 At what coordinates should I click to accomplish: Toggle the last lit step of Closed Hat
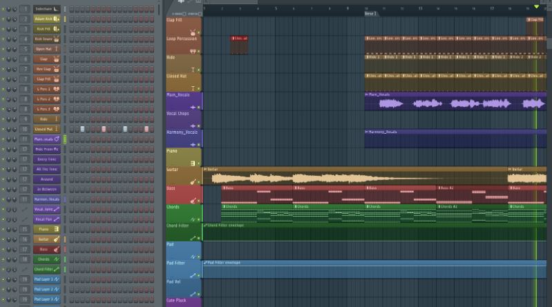coord(146,129)
